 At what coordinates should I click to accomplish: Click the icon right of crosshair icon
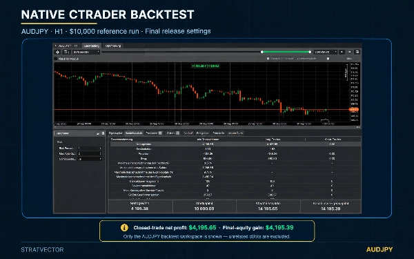pyautogui.click(x=66, y=52)
